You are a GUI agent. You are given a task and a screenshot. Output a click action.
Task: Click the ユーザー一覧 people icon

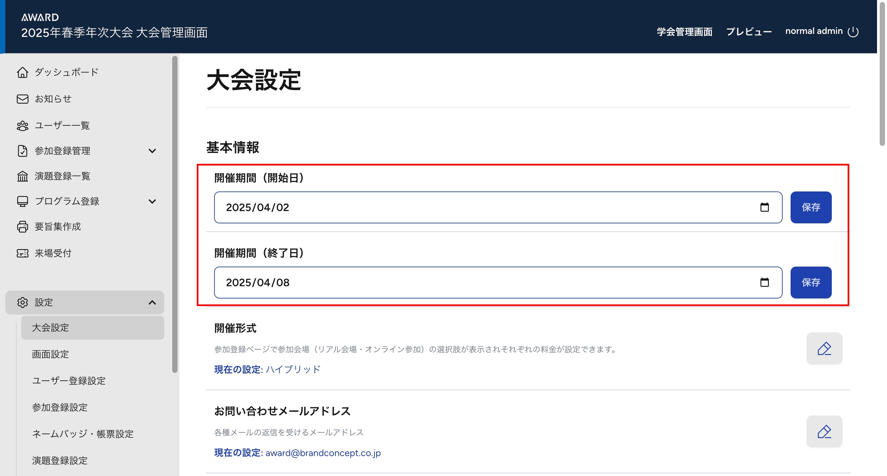22,126
